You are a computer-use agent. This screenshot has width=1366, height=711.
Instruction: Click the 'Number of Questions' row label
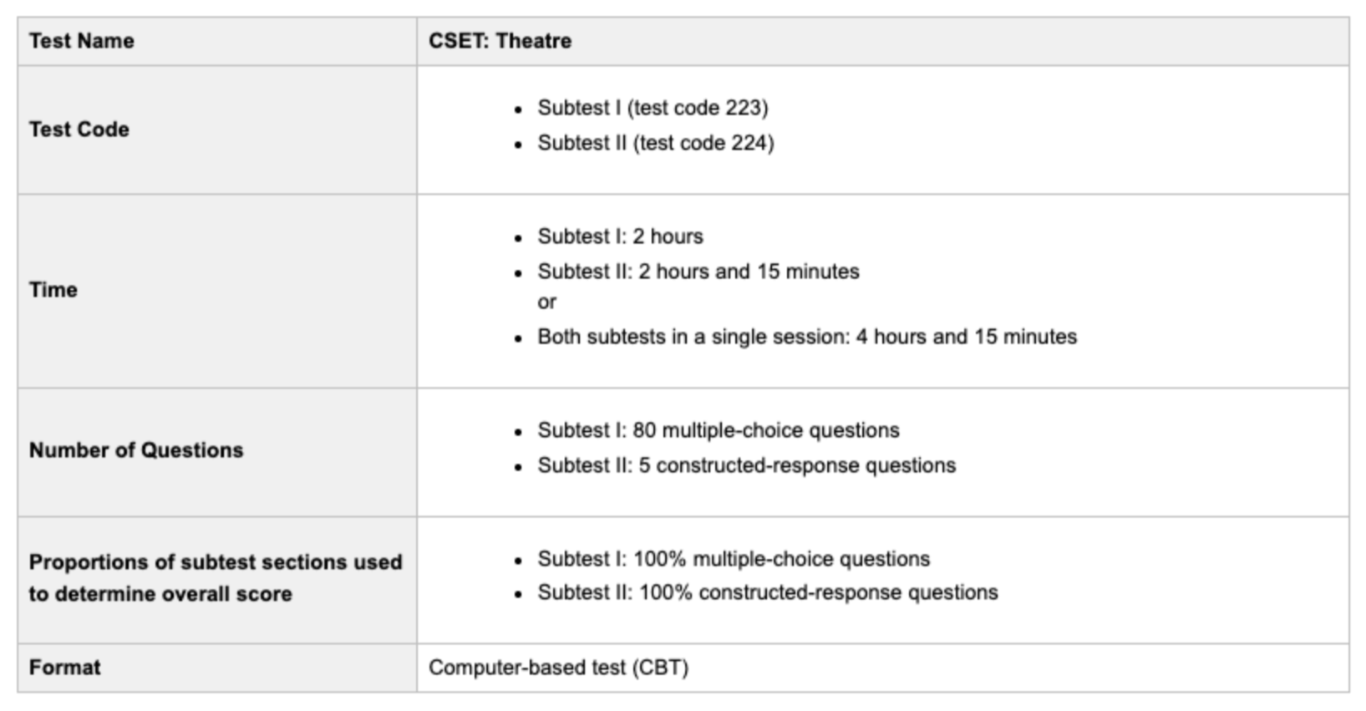pyautogui.click(x=136, y=450)
